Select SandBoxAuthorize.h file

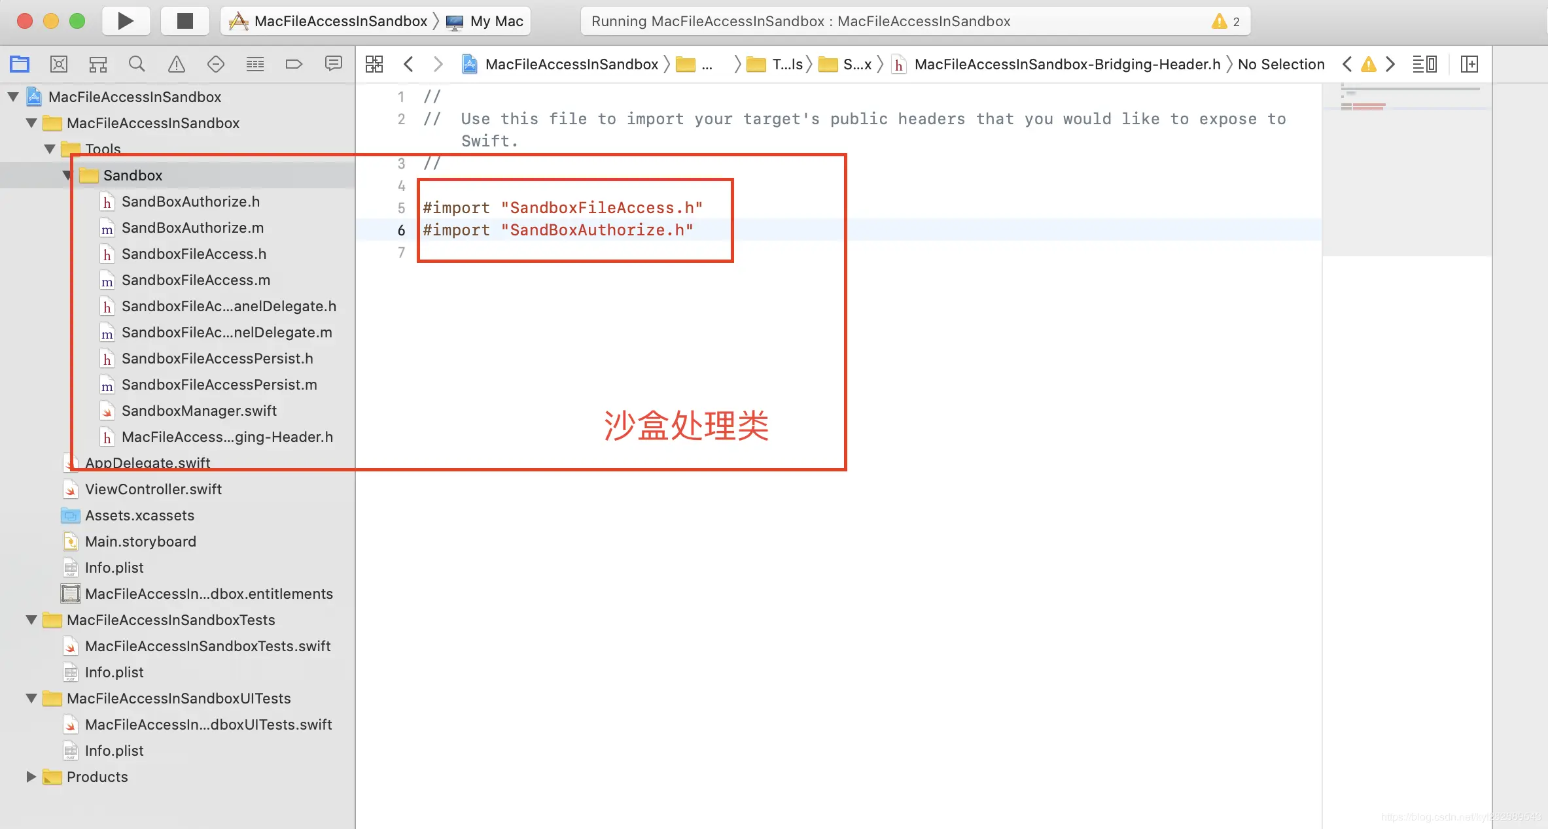coord(190,201)
